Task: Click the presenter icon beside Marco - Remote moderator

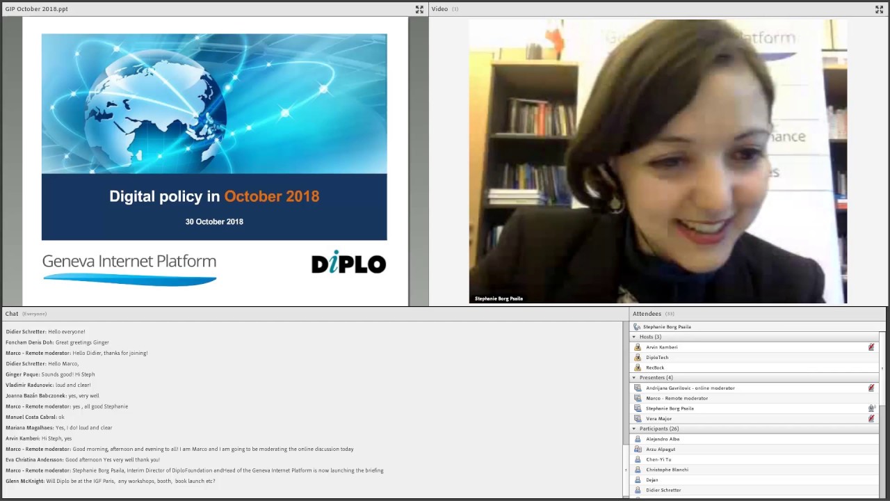Action: coord(638,398)
